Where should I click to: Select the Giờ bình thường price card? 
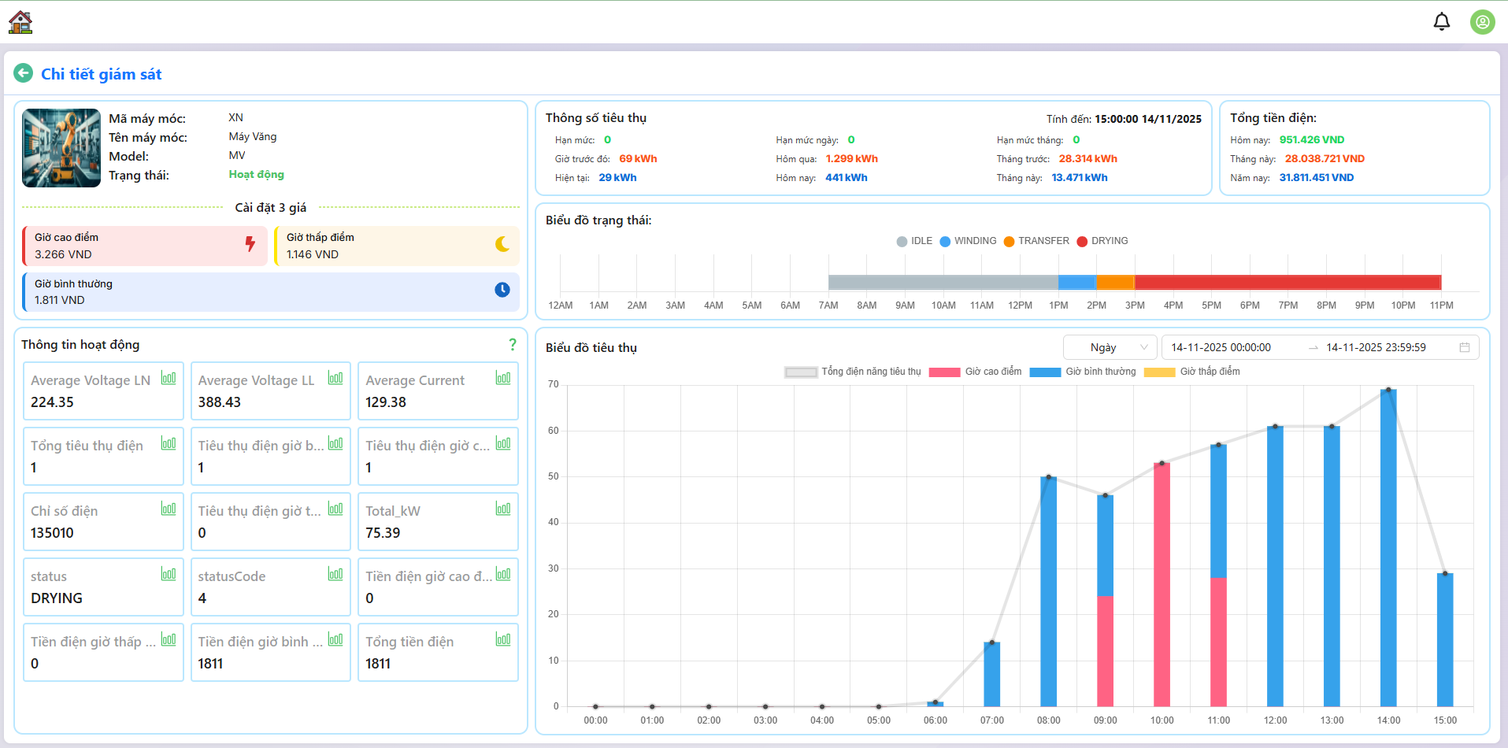click(x=271, y=292)
